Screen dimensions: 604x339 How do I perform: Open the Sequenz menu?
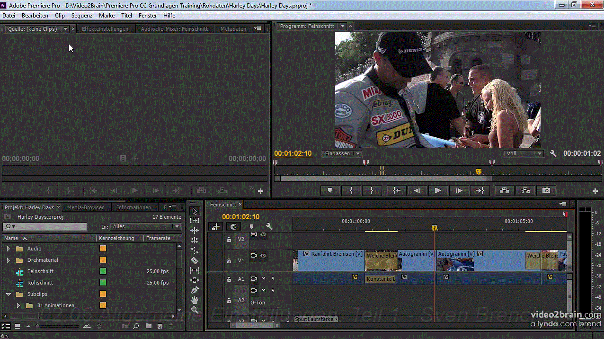click(82, 16)
